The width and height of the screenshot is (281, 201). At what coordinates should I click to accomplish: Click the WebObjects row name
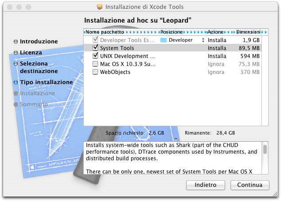click(115, 72)
